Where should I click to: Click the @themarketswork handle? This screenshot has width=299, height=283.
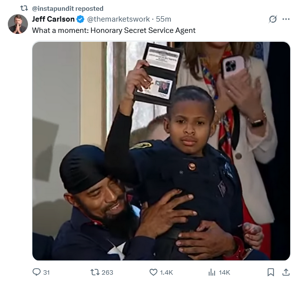click(118, 19)
